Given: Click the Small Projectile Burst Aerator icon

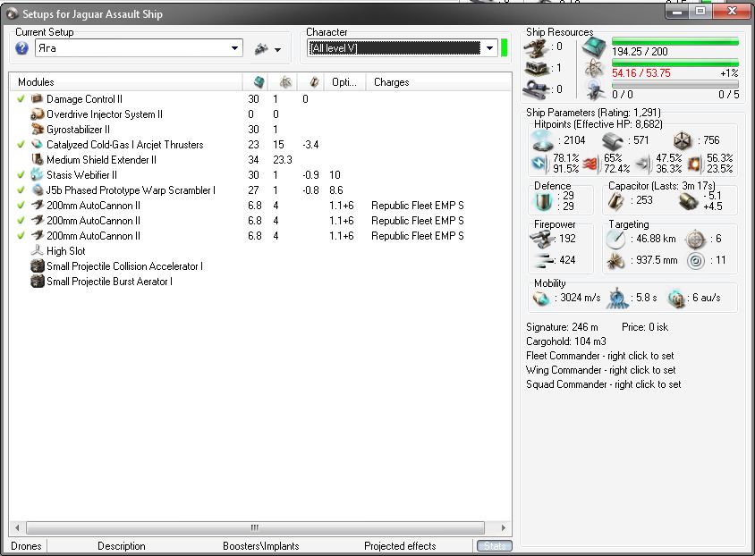Looking at the screenshot, I should tap(37, 281).
